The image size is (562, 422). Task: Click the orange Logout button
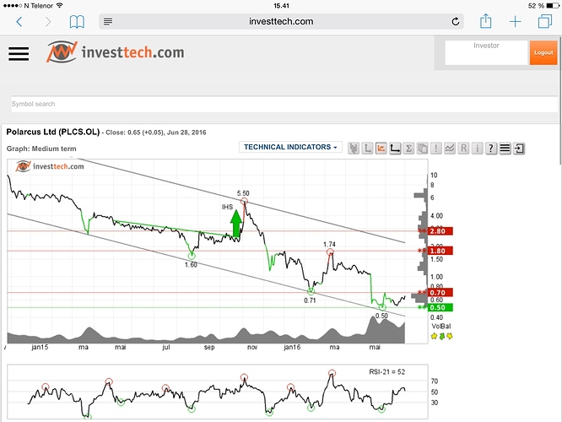click(543, 52)
